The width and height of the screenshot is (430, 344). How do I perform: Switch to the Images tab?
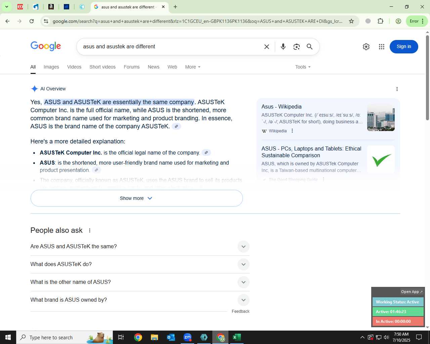[x=51, y=67]
